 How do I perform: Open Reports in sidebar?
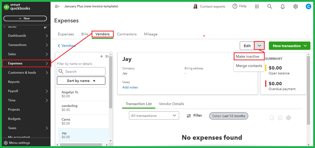click(x=14, y=82)
